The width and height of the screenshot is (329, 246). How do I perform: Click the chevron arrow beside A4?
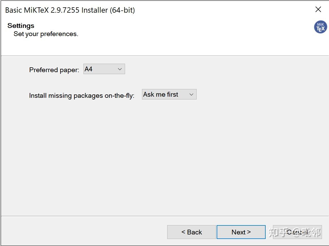(x=120, y=69)
